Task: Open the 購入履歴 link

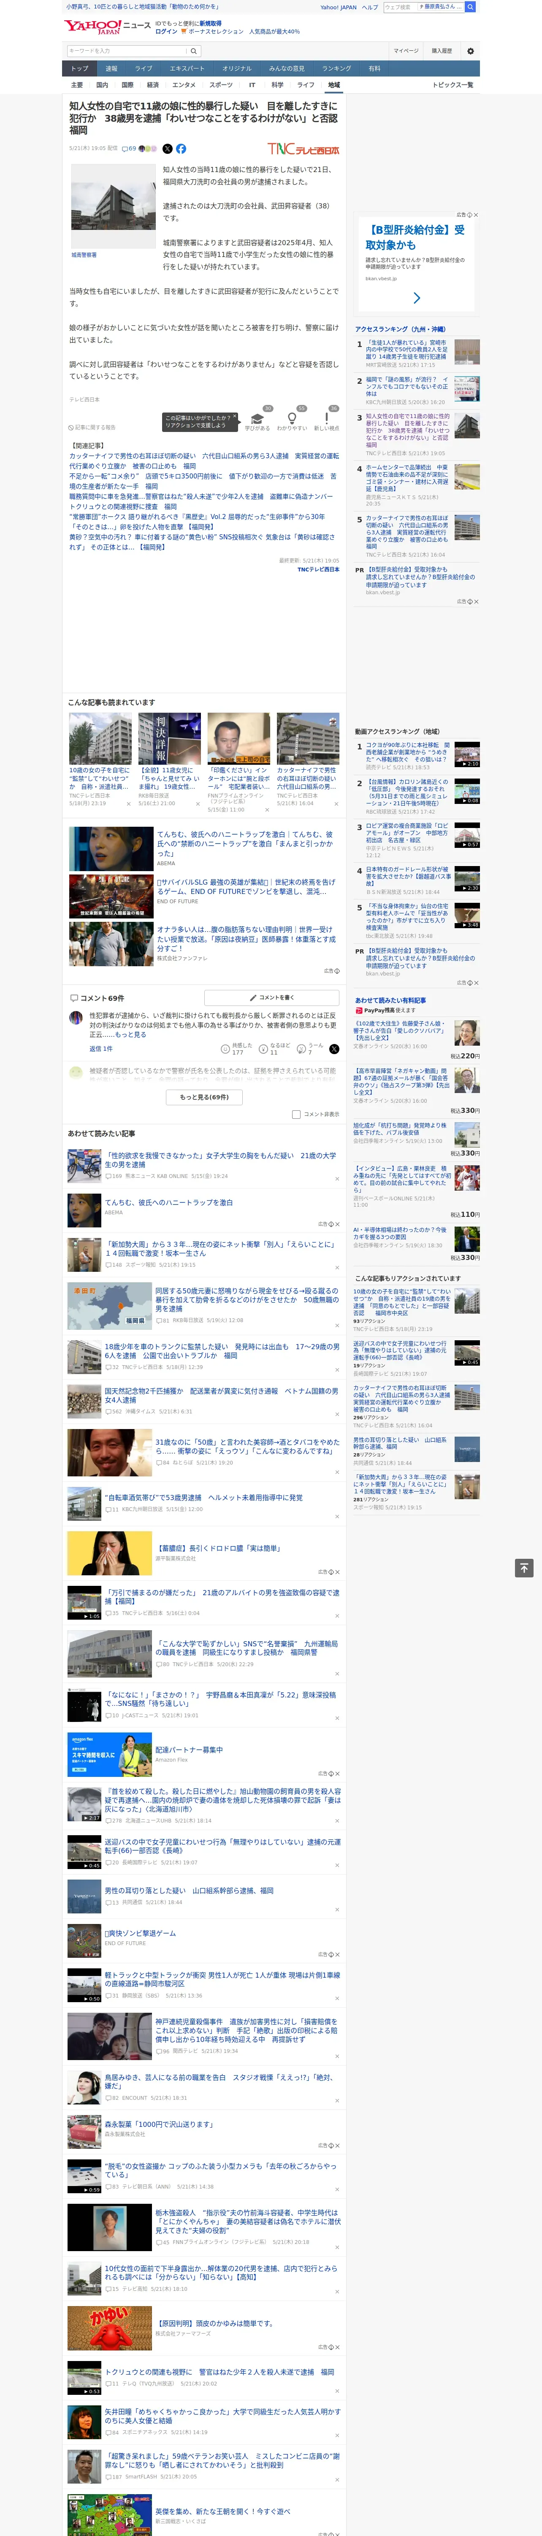Action: (442, 50)
